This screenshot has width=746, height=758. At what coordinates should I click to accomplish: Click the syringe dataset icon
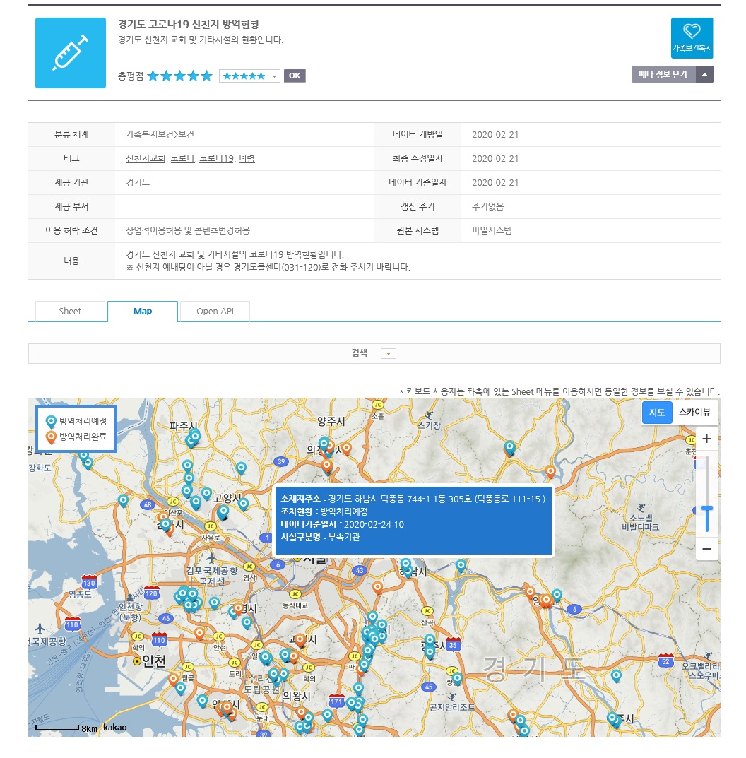coord(70,53)
